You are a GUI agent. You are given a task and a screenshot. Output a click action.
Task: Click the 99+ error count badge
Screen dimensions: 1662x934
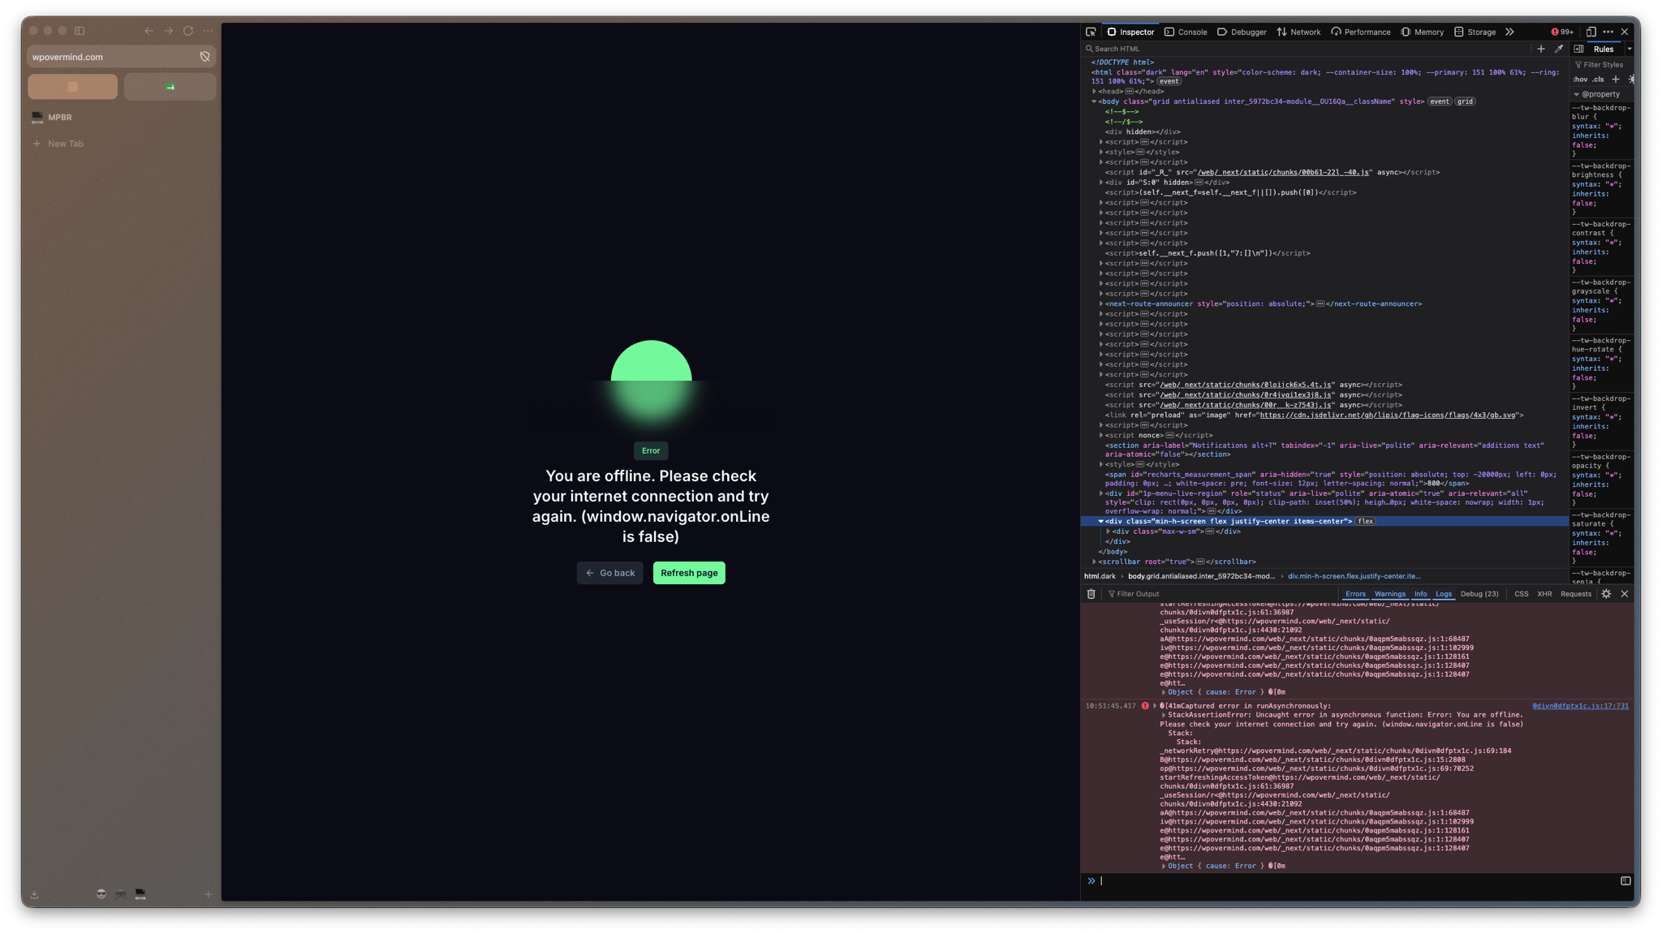point(1562,32)
